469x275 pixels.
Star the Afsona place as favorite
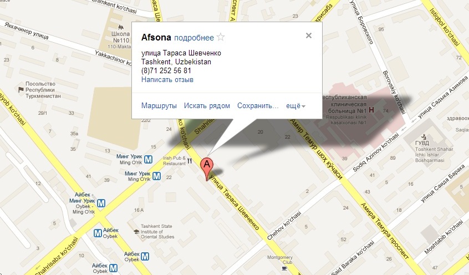pyautogui.click(x=221, y=37)
